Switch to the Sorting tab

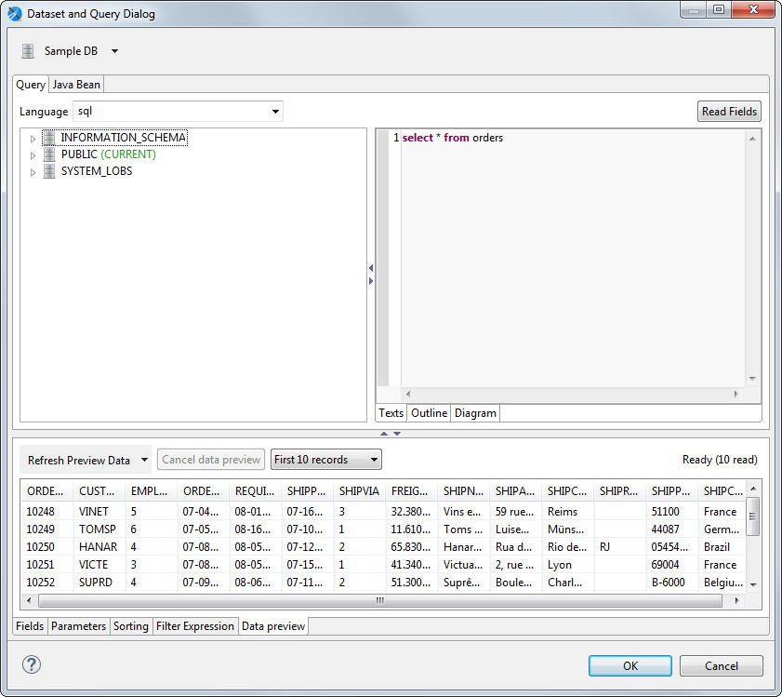point(131,626)
